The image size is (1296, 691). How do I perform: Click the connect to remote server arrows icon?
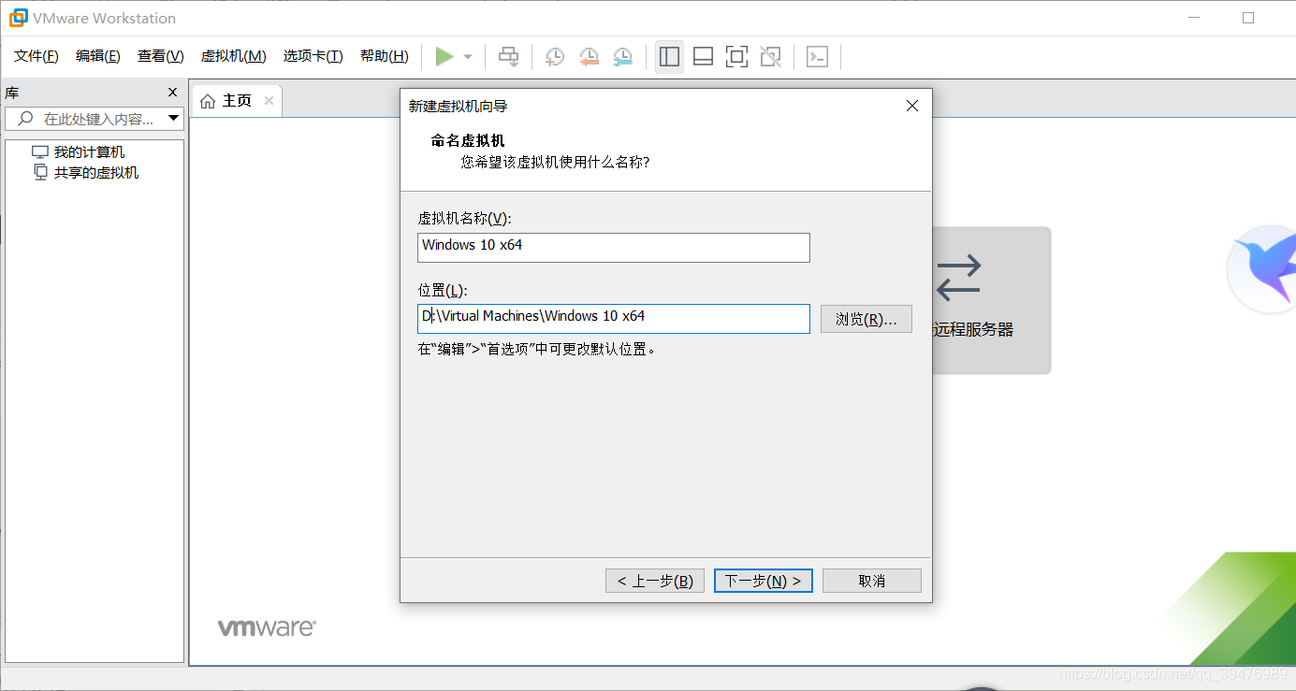click(x=958, y=278)
